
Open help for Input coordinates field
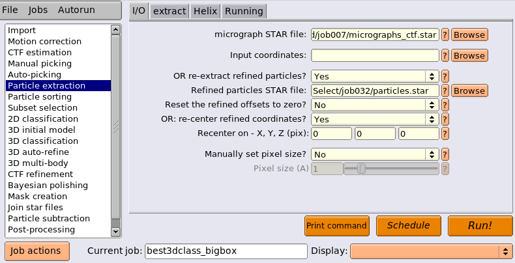(445, 55)
